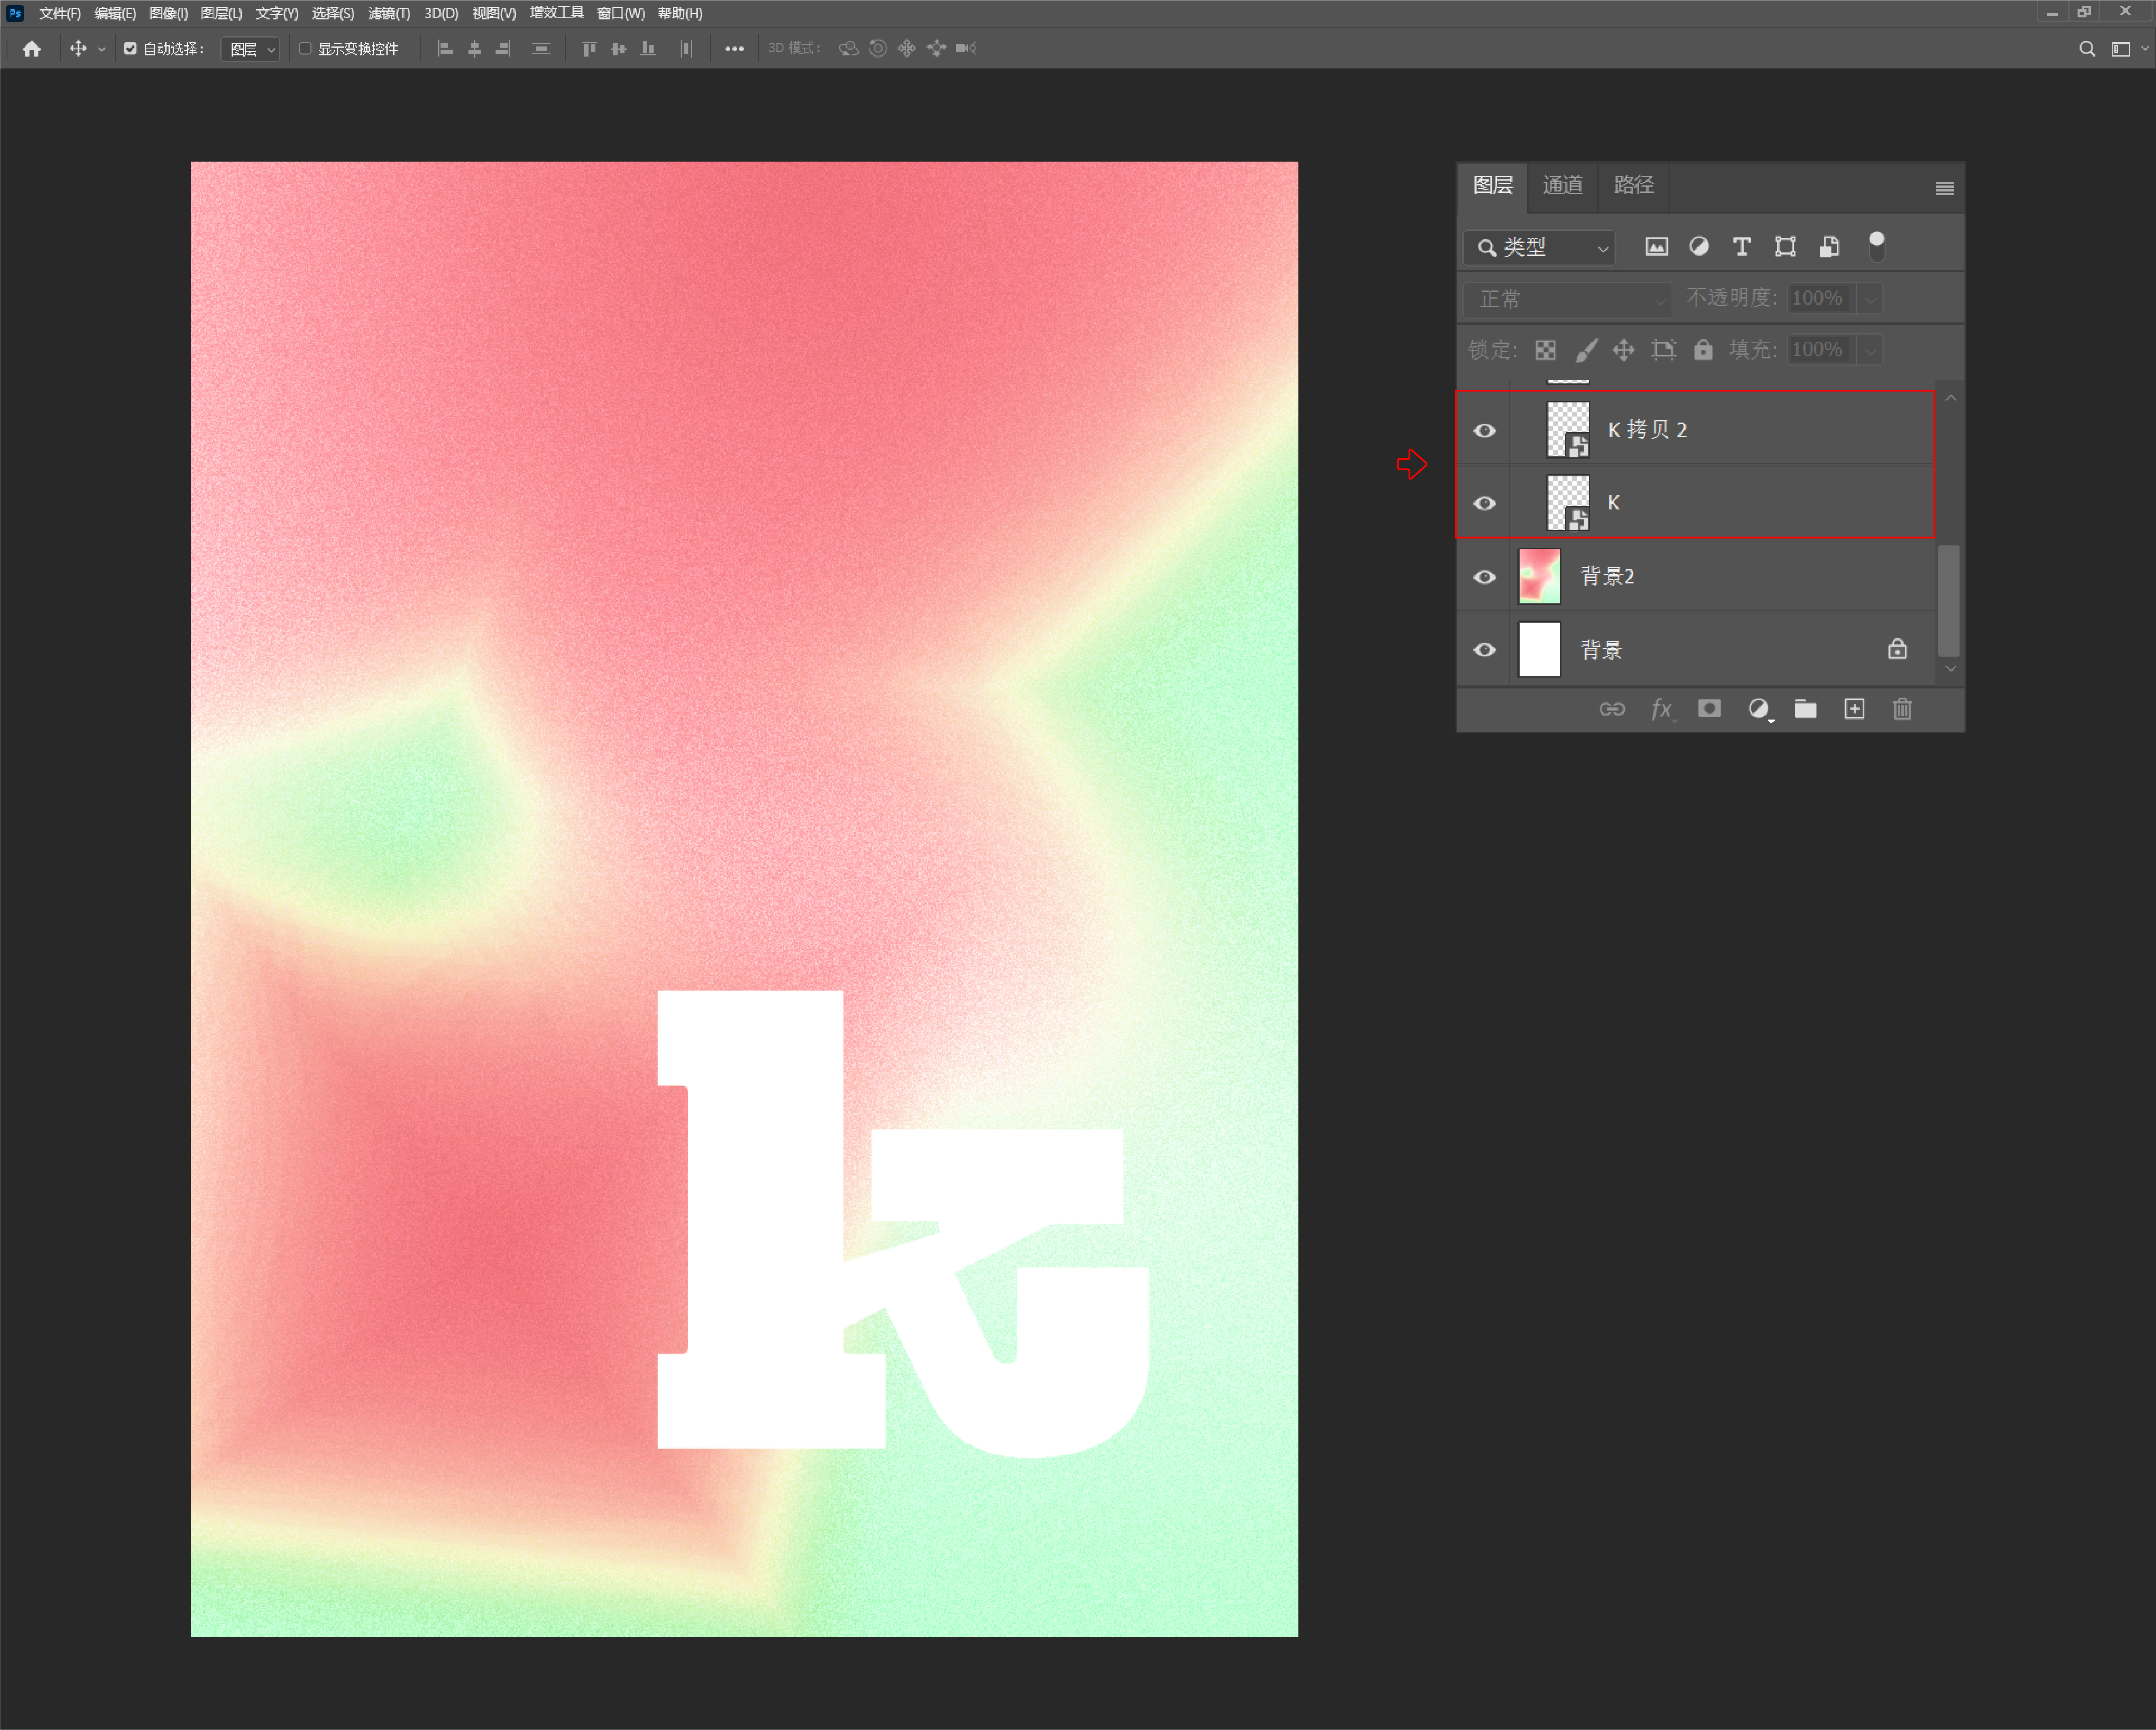Open the 类型 layer filter dropdown
This screenshot has height=1730, width=2156.
(1540, 247)
